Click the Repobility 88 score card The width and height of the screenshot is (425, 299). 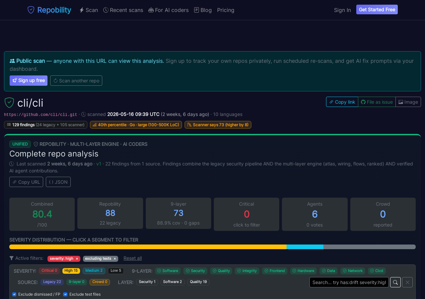[x=110, y=213]
